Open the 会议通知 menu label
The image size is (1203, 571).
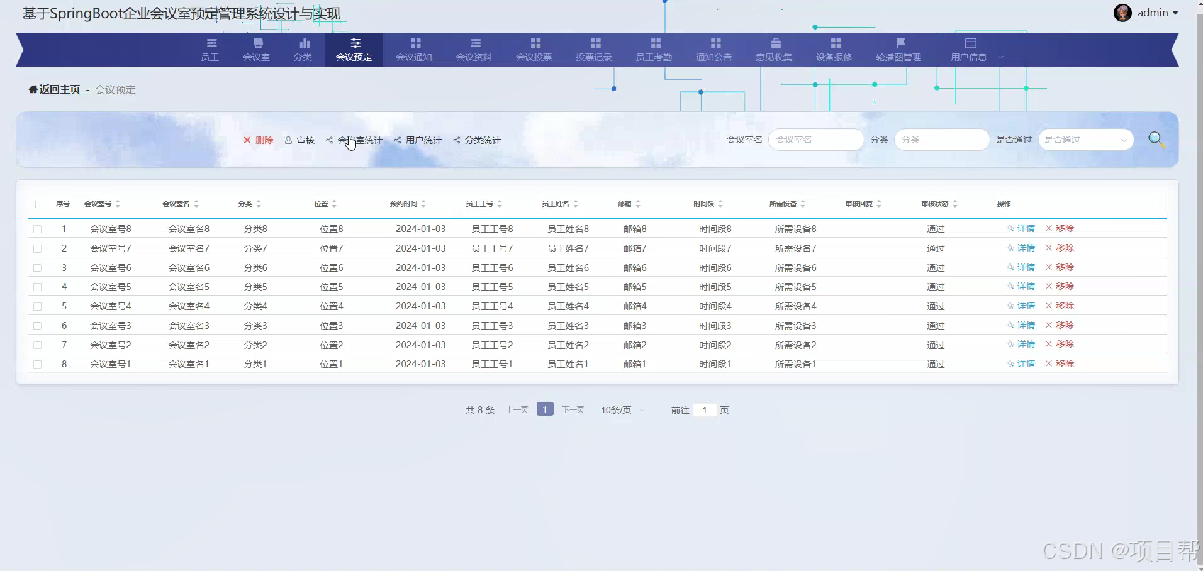414,57
